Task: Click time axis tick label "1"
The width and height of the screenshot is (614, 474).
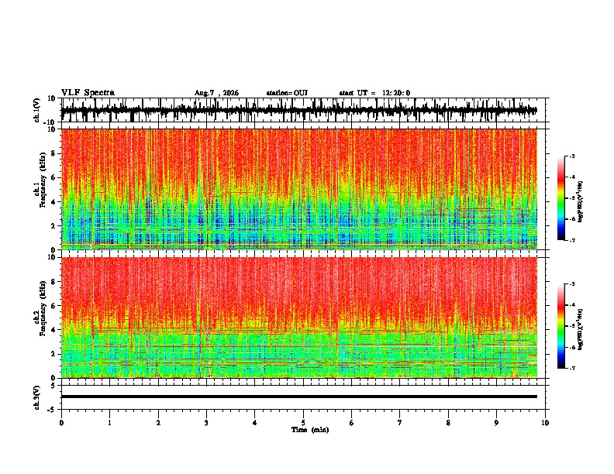Action: point(109,423)
